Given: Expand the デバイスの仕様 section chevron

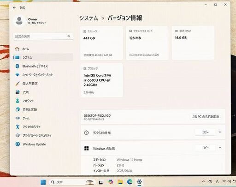Looking at the screenshot, I should point(220,132).
